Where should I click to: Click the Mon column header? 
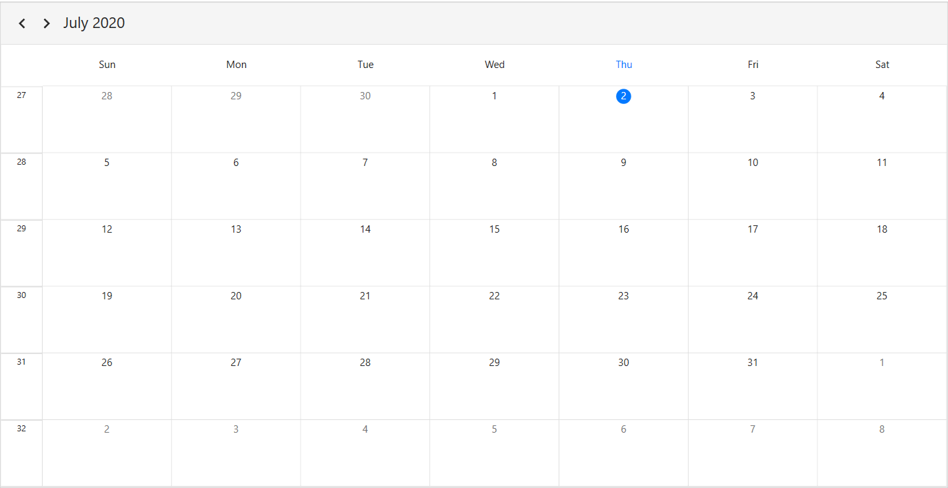pos(236,65)
